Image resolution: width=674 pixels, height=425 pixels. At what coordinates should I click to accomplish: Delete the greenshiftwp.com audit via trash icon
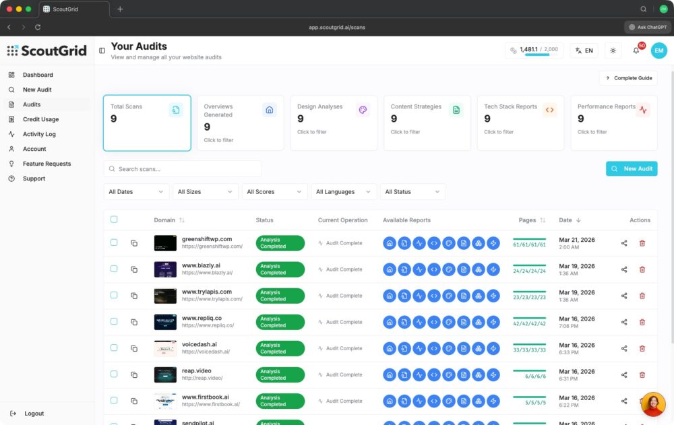click(x=642, y=243)
